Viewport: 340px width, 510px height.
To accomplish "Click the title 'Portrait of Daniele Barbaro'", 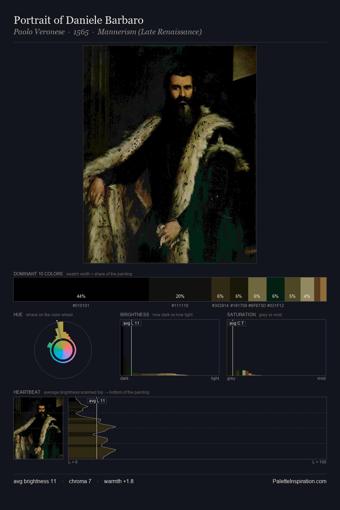I will click(79, 20).
